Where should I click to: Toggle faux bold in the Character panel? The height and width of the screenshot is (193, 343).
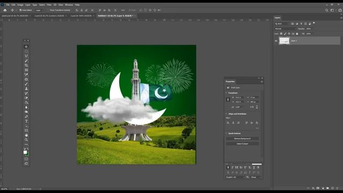pos(228,167)
